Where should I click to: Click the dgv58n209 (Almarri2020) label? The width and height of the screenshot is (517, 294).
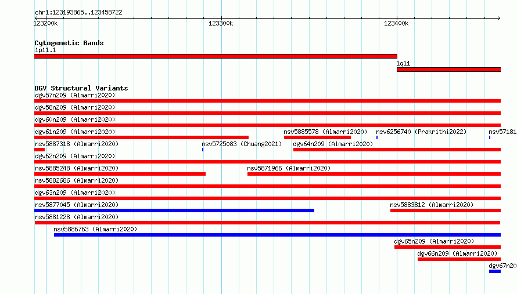tap(75, 107)
